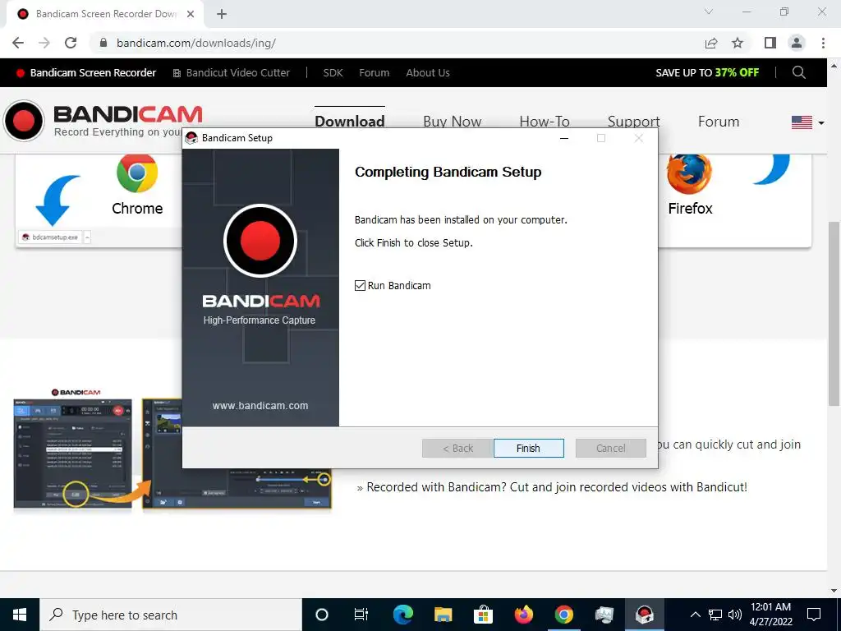The width and height of the screenshot is (841, 631).
Task: Uncheck the Run Bandicam checkbox
Action: pyautogui.click(x=360, y=285)
